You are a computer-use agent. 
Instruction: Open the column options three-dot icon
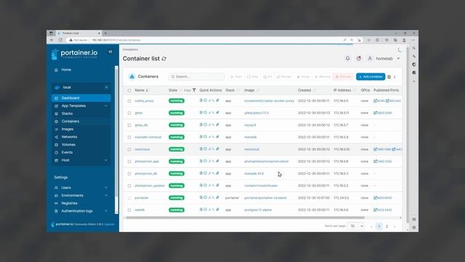[x=395, y=77]
